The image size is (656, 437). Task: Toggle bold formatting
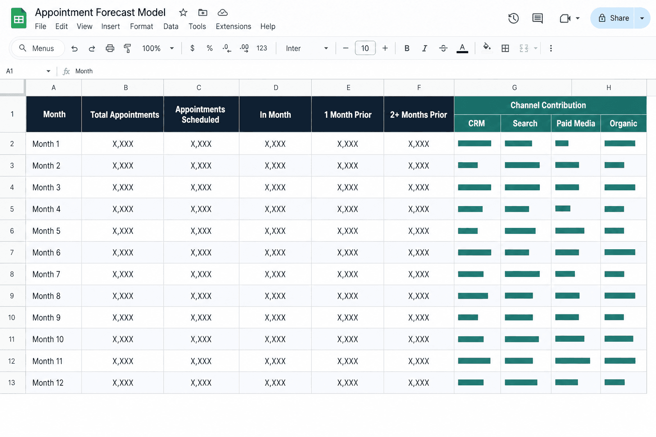[407, 48]
